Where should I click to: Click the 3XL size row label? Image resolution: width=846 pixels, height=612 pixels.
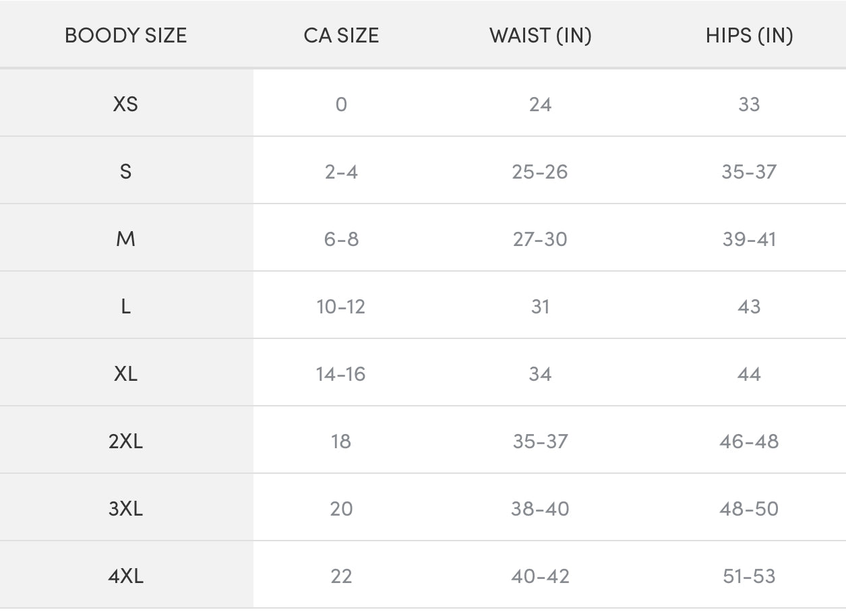point(126,509)
